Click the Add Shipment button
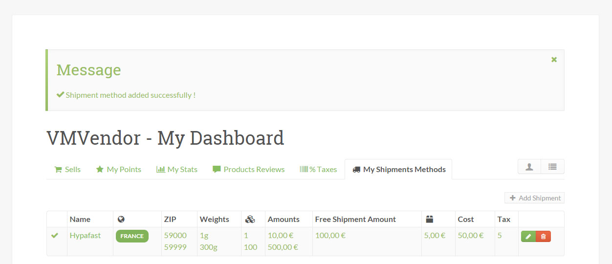The image size is (612, 264). point(535,198)
